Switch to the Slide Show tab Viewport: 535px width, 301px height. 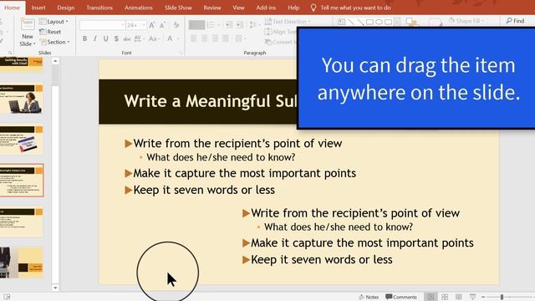pyautogui.click(x=178, y=8)
